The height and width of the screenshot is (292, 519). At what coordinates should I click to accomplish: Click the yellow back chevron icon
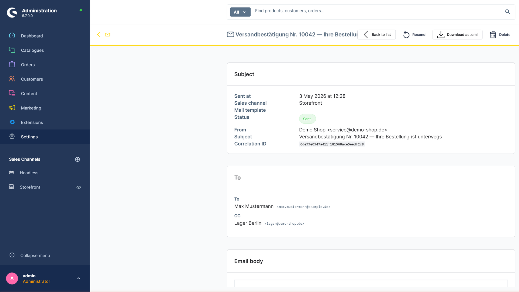point(99,35)
